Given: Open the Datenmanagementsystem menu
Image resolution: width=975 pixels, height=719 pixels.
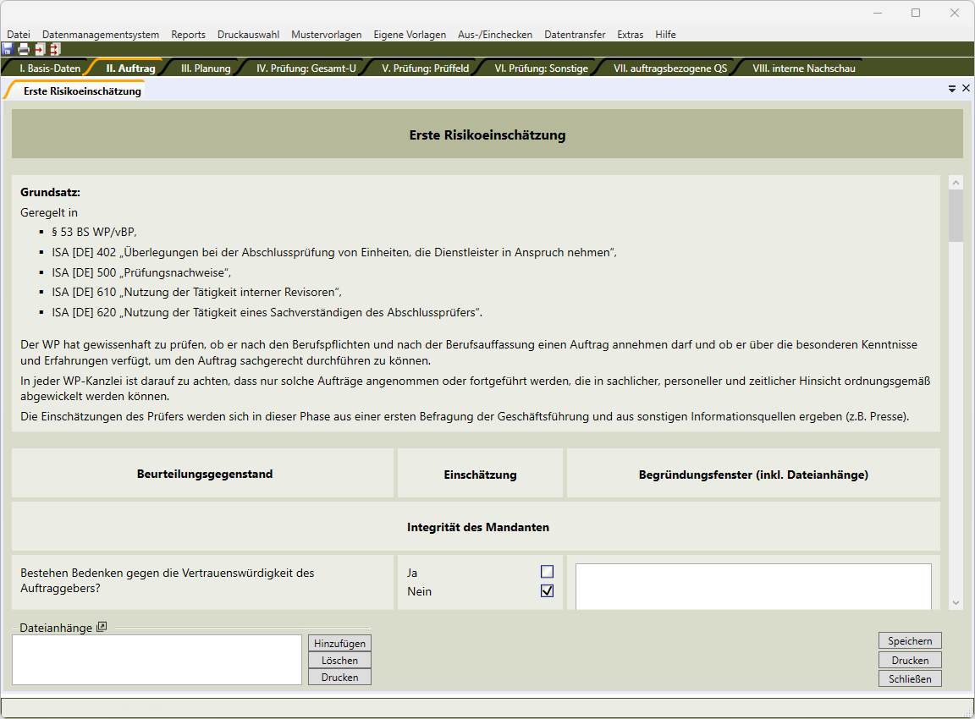Looking at the screenshot, I should pos(101,35).
